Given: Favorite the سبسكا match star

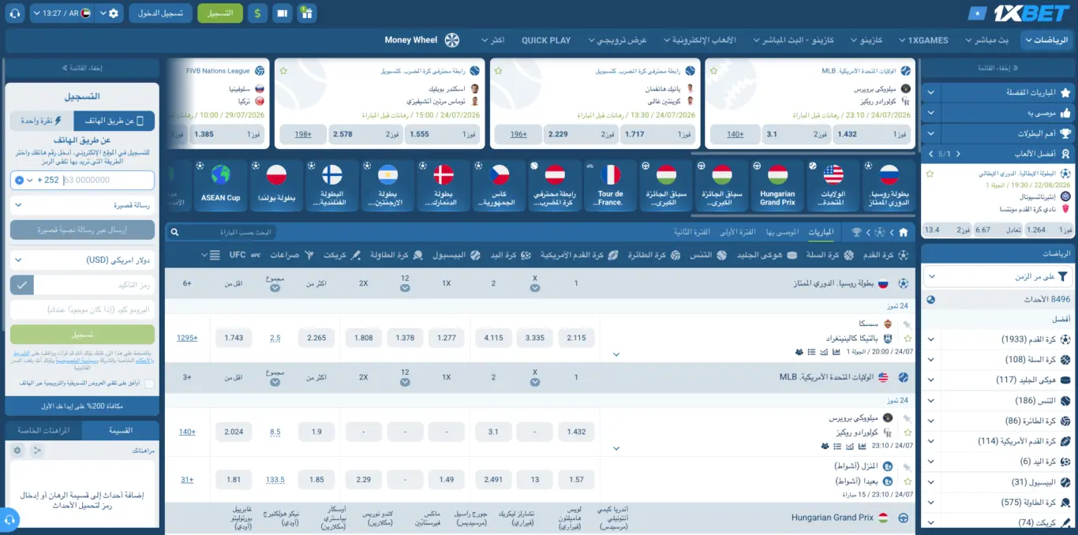Looking at the screenshot, I should click(x=908, y=339).
